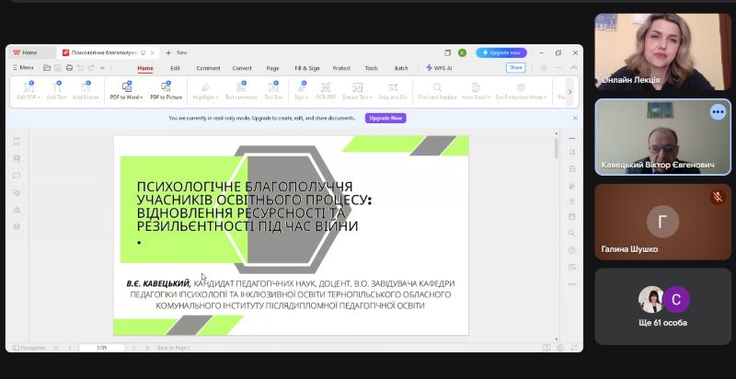Open the Ще 61 особа participants tile
The height and width of the screenshot is (379, 736).
662,306
